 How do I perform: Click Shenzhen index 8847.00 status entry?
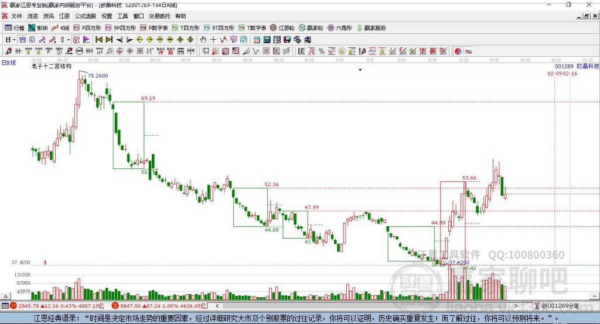pos(159,306)
